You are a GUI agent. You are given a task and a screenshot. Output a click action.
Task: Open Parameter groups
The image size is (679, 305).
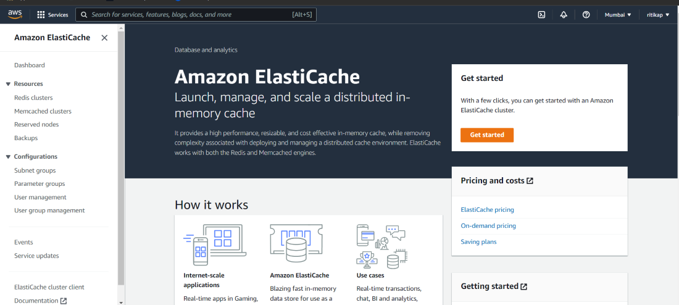click(40, 184)
